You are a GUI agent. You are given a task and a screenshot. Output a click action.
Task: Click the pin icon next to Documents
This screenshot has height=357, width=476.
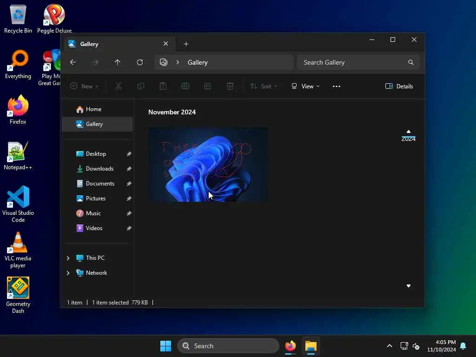[129, 184]
